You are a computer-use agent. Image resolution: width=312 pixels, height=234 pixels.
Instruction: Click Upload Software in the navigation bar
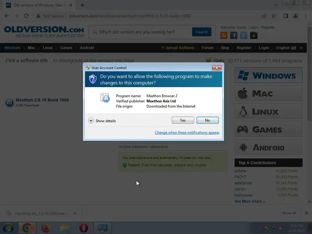tap(178, 48)
